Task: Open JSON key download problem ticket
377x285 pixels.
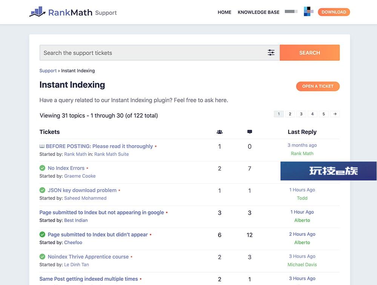Action: click(82, 190)
